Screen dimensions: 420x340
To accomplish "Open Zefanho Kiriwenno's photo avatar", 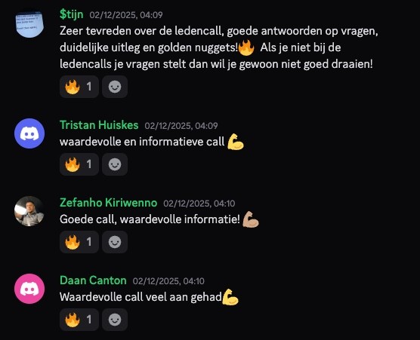I will point(29,211).
